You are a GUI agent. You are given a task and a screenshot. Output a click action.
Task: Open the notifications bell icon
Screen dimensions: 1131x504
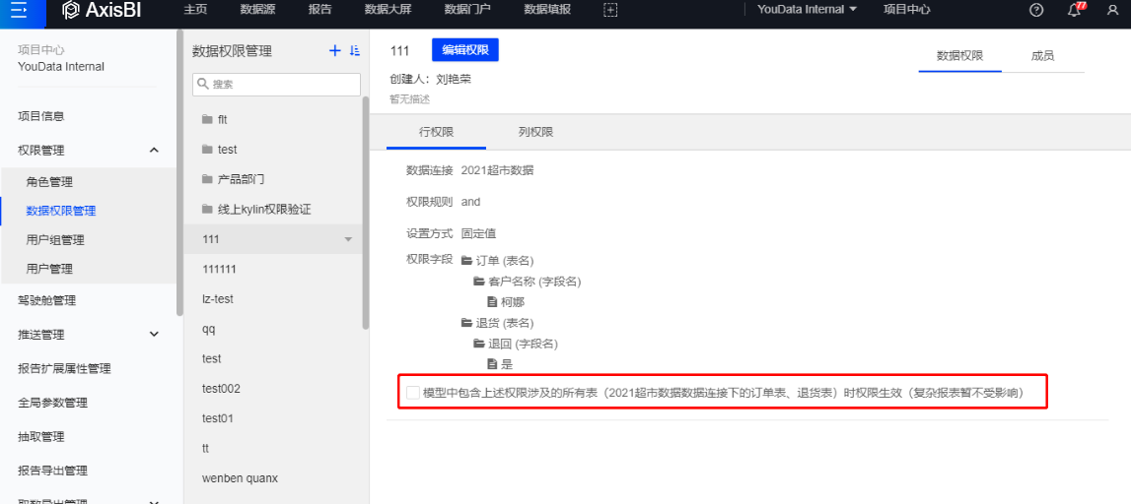[x=1074, y=10]
